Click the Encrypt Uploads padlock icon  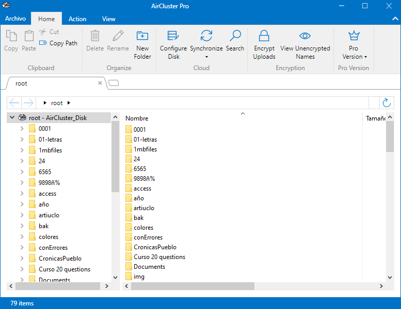click(264, 36)
